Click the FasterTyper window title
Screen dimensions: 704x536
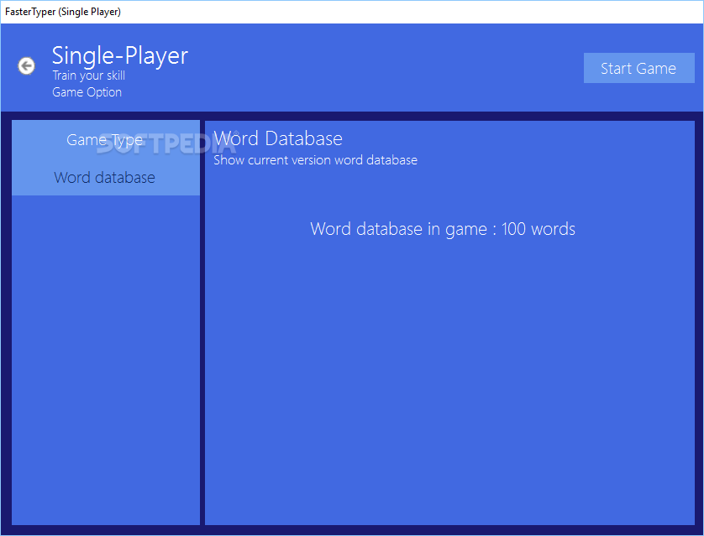pos(63,12)
